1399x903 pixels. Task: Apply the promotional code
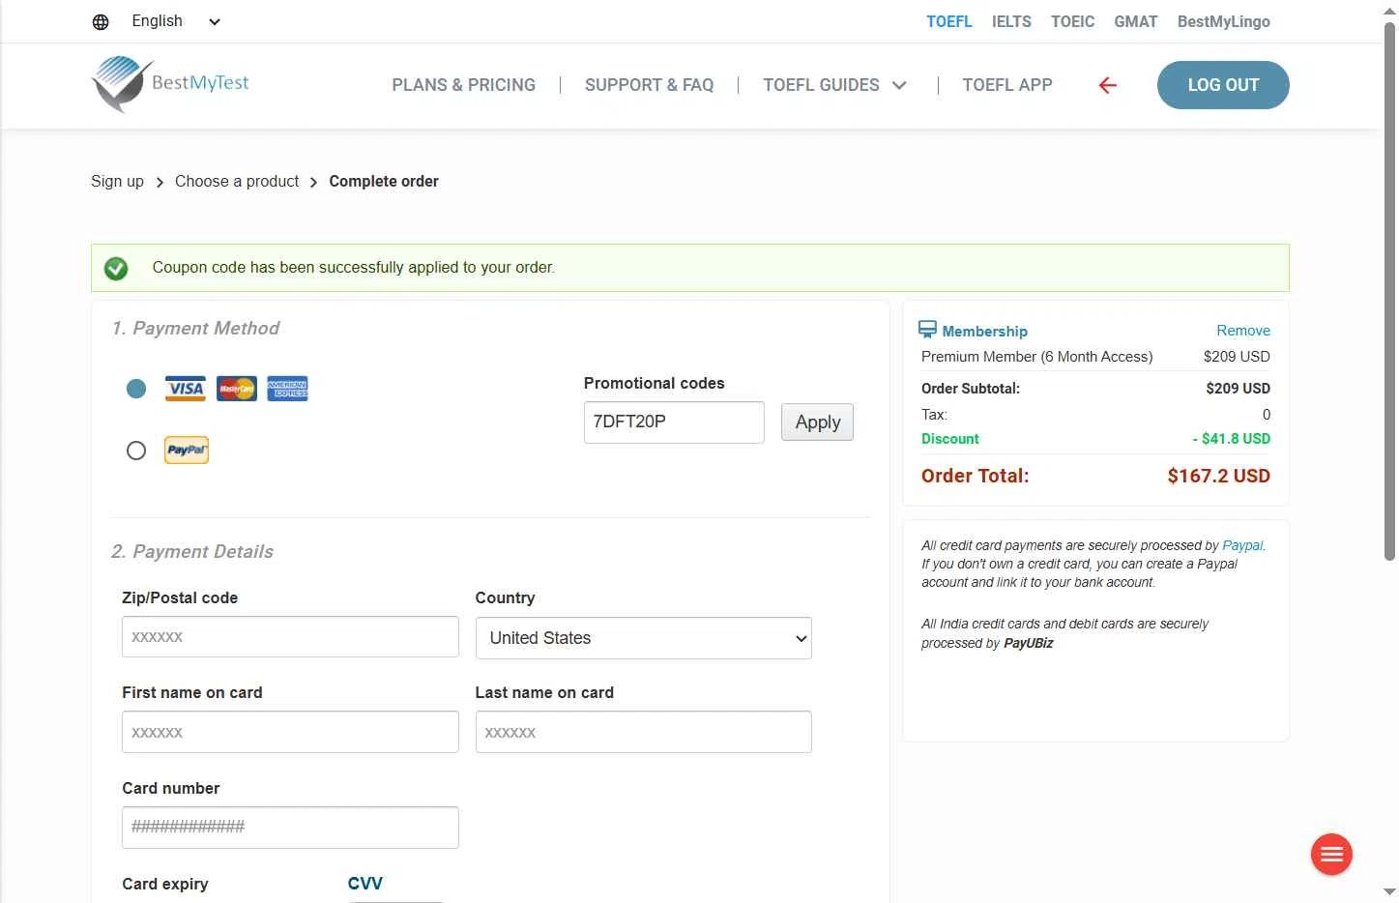(x=817, y=422)
